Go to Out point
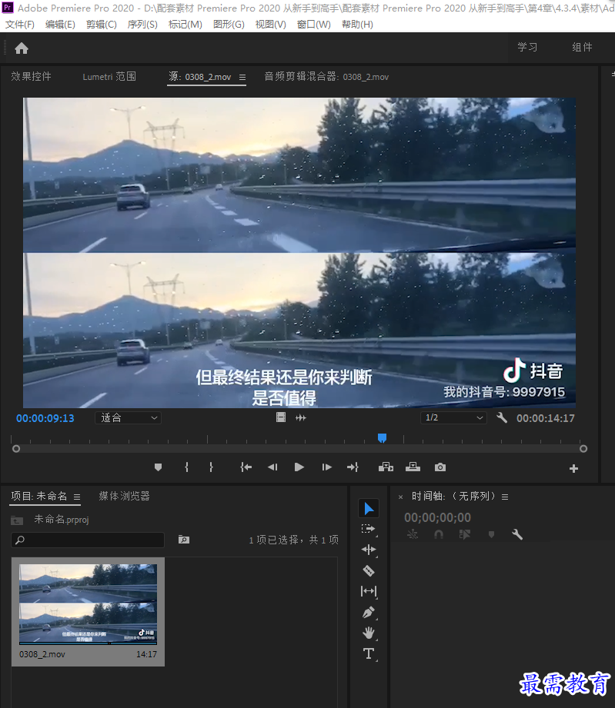 (x=353, y=467)
